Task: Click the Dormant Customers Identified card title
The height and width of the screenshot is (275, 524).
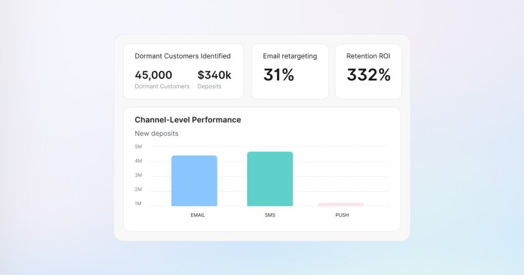Action: (183, 56)
